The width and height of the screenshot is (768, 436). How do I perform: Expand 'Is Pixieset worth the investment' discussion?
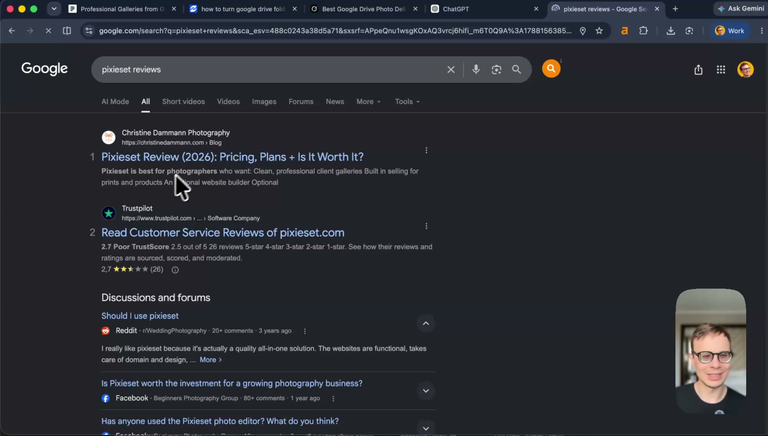point(426,391)
